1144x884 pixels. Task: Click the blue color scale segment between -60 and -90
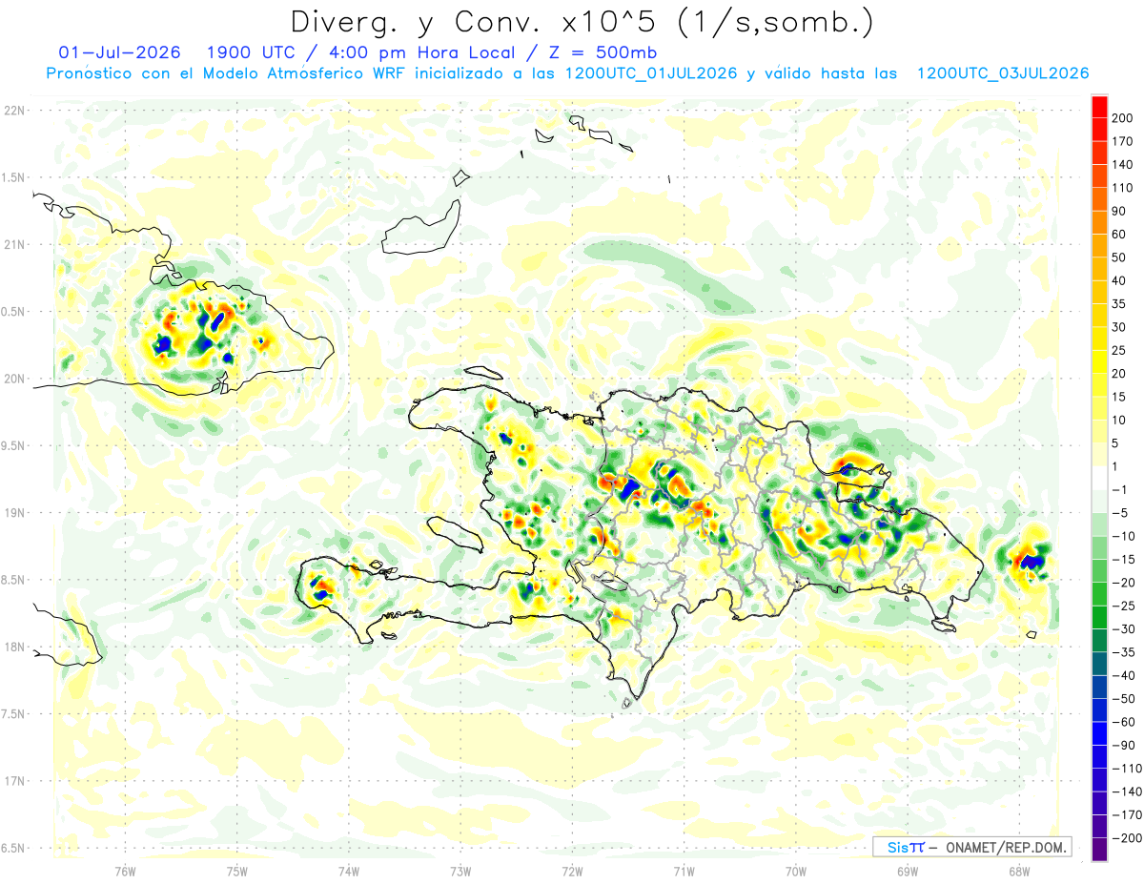(x=1099, y=732)
